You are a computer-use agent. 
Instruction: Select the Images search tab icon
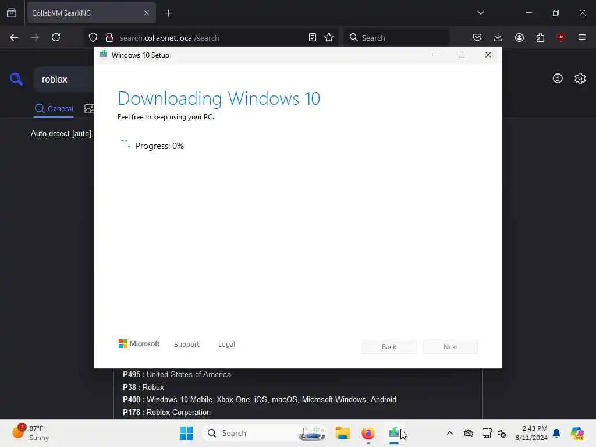click(89, 109)
